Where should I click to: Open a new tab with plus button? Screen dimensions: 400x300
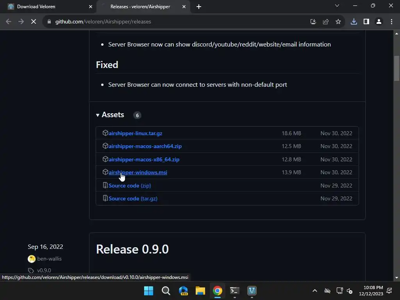(x=199, y=7)
